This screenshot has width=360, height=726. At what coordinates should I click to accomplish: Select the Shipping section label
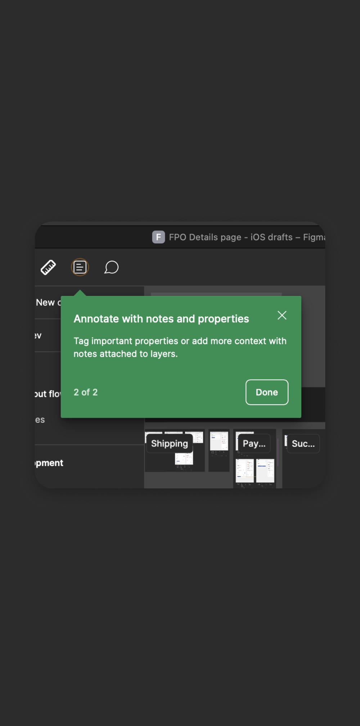pyautogui.click(x=170, y=444)
